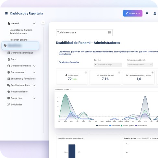Screen dimensions: 158x158
Task: Click the dark blue bar in subdomain chart
Action: coord(72,151)
